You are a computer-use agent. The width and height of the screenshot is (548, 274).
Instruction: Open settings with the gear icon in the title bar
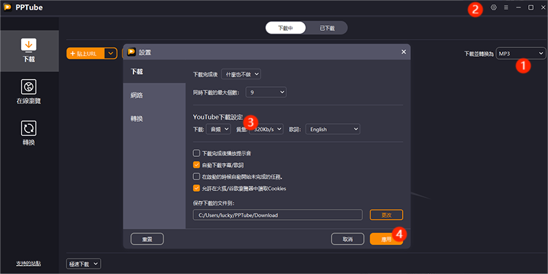(493, 8)
